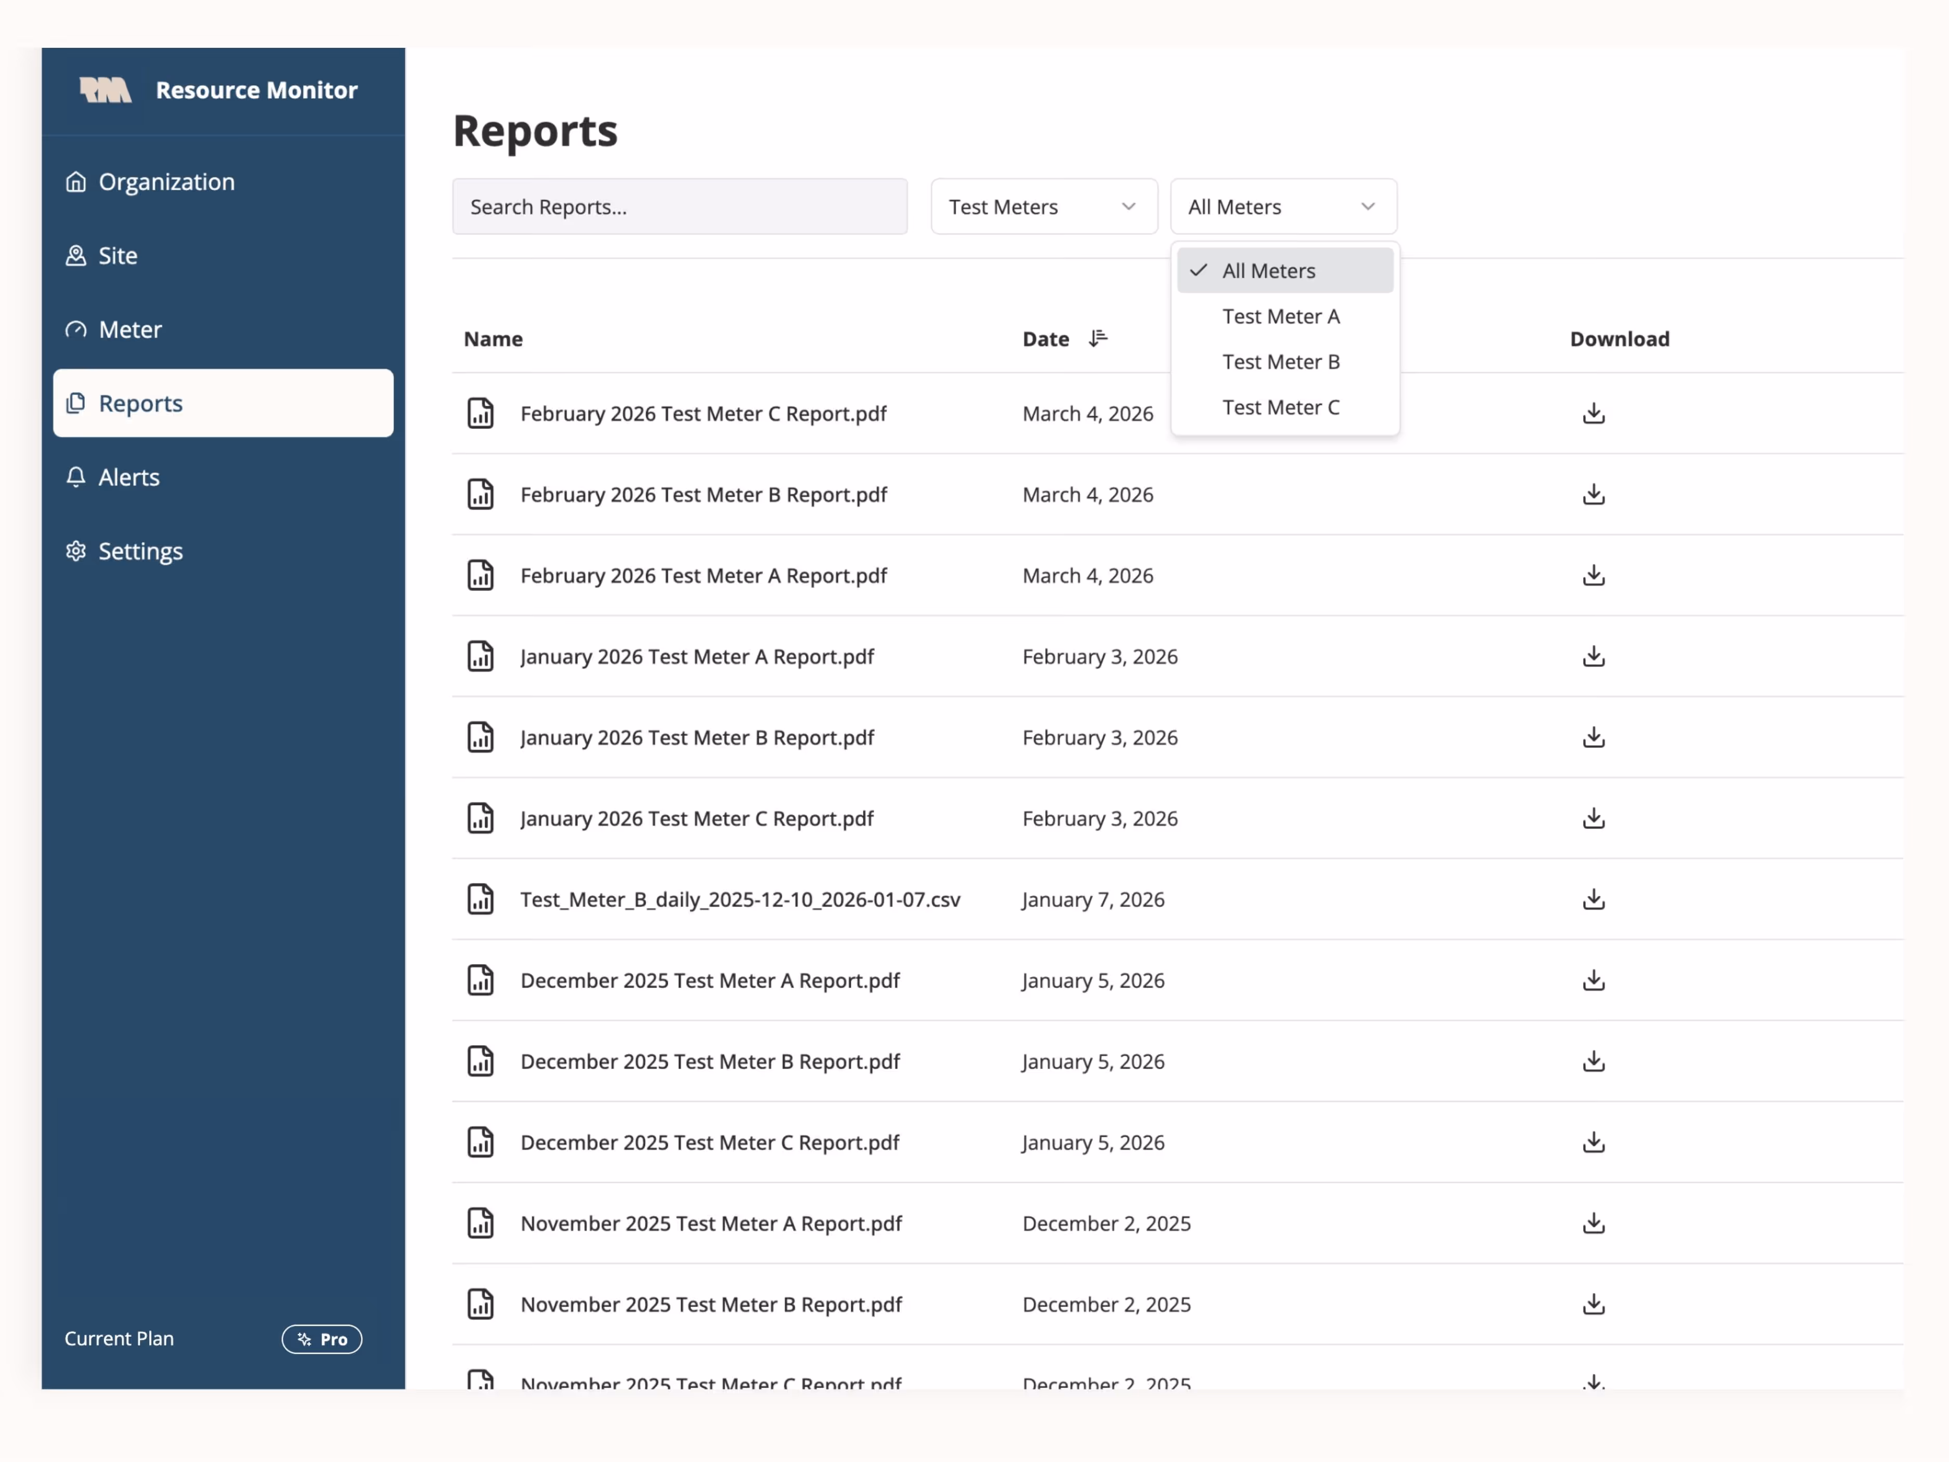Screen dimensions: 1949x1462
Task: Select the Site icon in sidebar
Action: [x=76, y=256]
